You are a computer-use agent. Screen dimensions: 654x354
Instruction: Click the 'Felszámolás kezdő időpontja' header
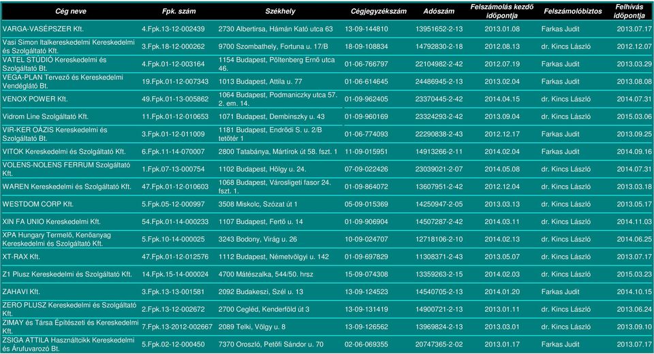[x=502, y=12]
